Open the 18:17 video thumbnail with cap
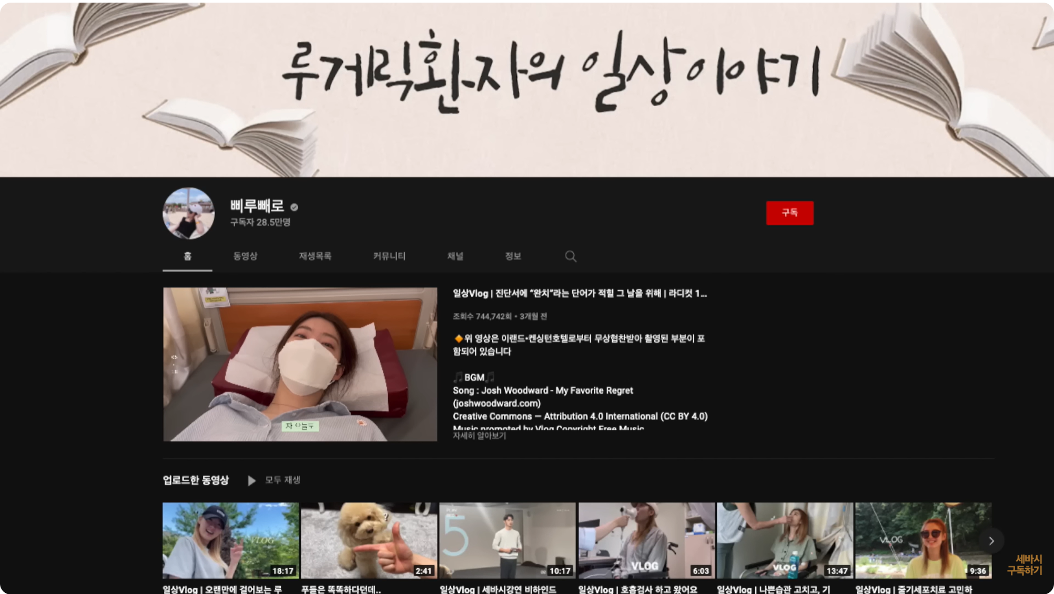1054x594 pixels. [230, 540]
